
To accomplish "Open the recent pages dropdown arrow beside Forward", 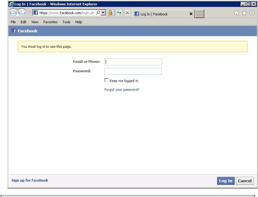I will pos(29,13).
